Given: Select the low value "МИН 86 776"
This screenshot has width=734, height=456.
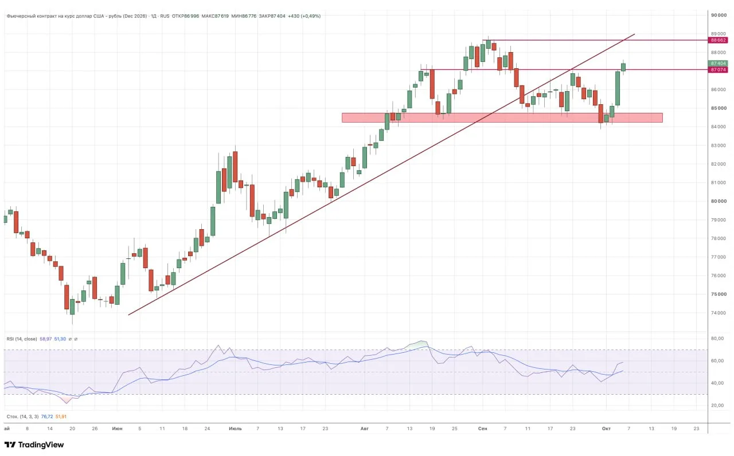Looking at the screenshot, I should [244, 16].
